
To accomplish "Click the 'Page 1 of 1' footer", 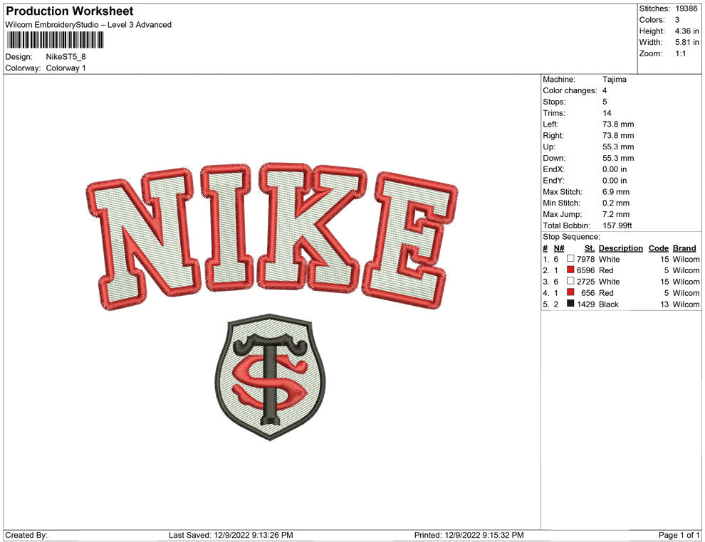I will (x=679, y=535).
